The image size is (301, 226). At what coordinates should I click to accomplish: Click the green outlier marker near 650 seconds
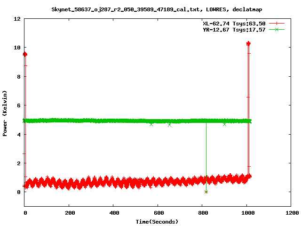coord(169,125)
